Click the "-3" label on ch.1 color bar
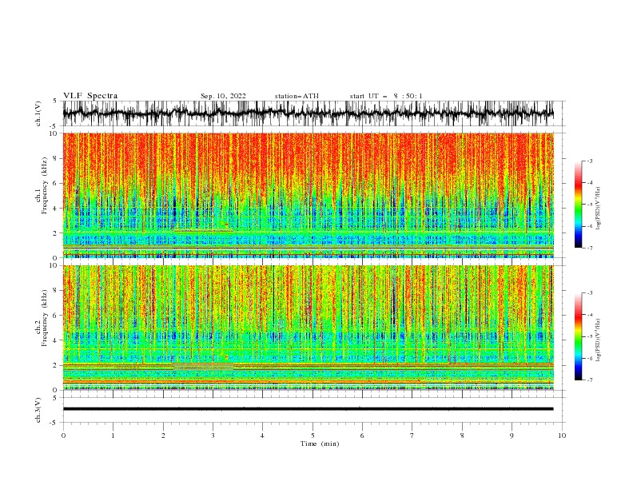This screenshot has height=489, width=633. coord(590,161)
